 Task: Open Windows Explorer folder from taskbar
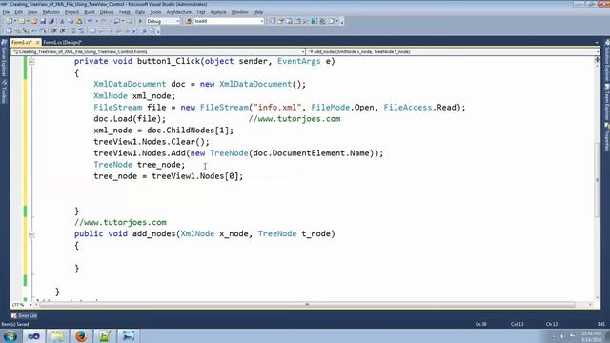click(x=57, y=336)
